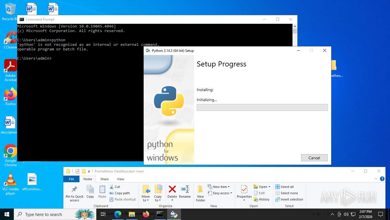This screenshot has width=390, height=220.
Task: Open the notification center icon
Action: coord(381,214)
